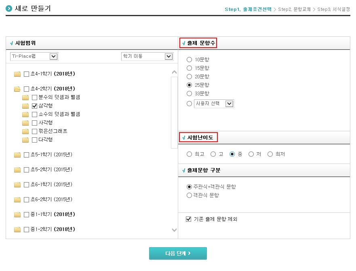Click scroll down arrow in tree list
Screen dimensions: 356x271
(x=174, y=230)
